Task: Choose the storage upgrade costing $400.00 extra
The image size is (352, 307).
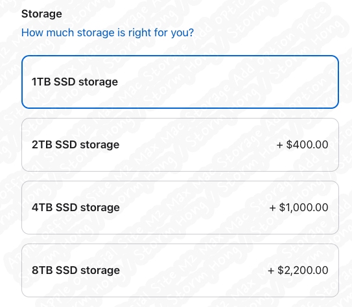Action: pyautogui.click(x=180, y=144)
